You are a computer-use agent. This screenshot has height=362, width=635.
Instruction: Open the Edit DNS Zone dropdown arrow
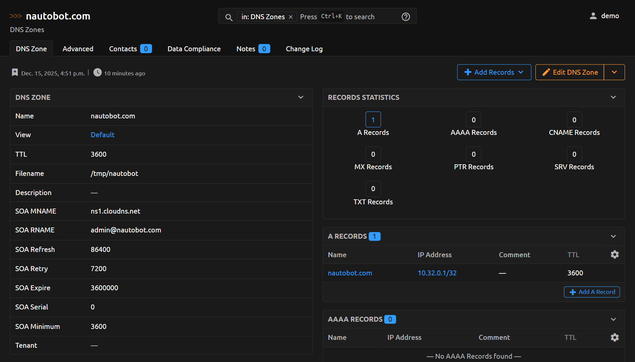(x=614, y=72)
